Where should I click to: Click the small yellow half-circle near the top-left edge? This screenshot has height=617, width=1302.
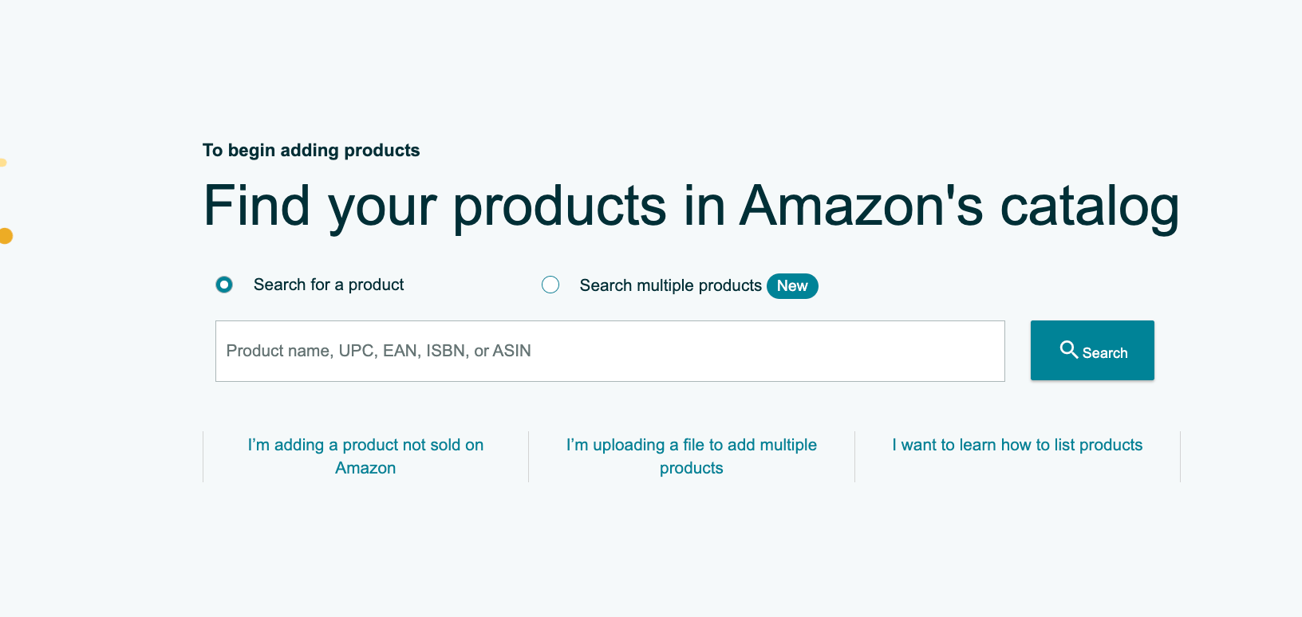(x=3, y=162)
